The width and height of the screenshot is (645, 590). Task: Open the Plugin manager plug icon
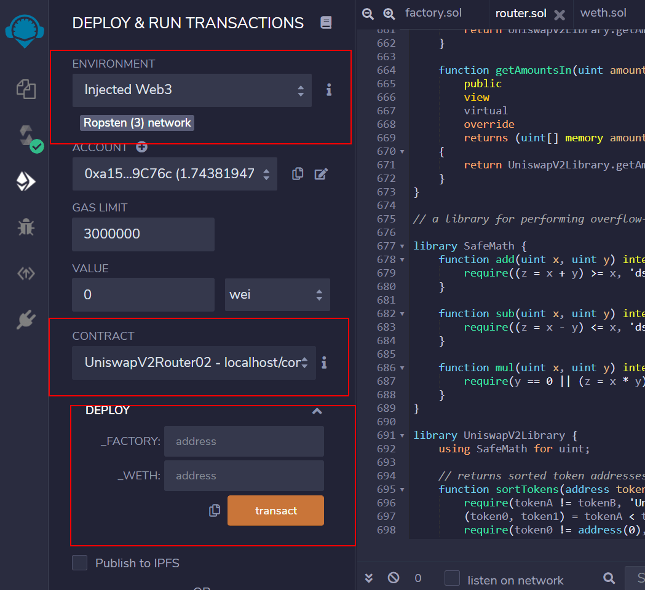pos(26,320)
